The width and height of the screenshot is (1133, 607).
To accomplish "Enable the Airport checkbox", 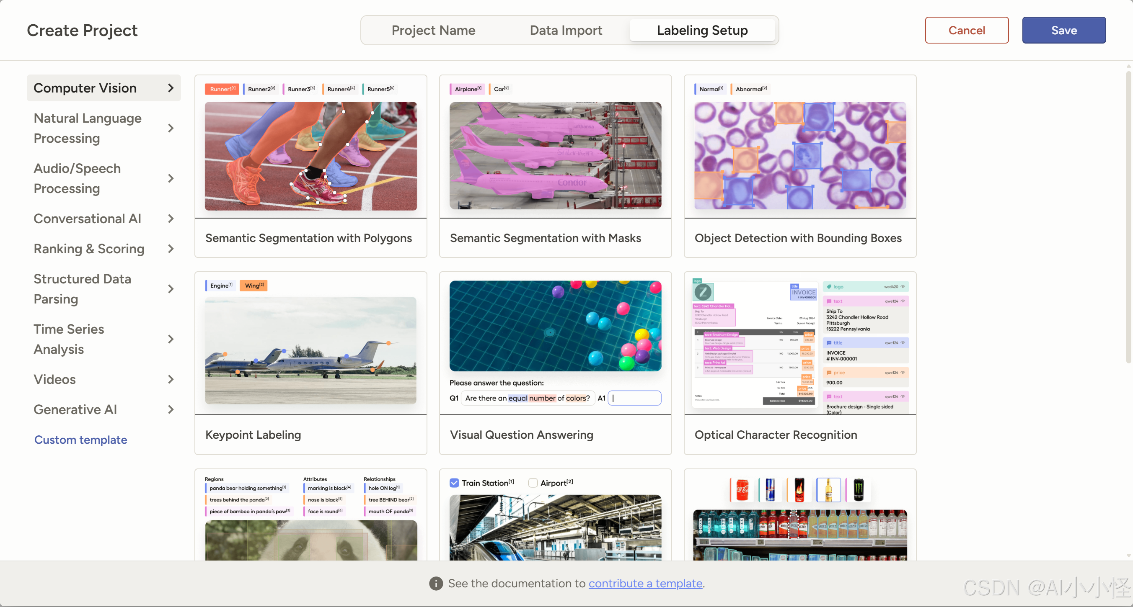I will point(533,483).
